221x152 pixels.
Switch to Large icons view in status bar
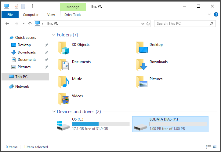[x=215, y=147]
